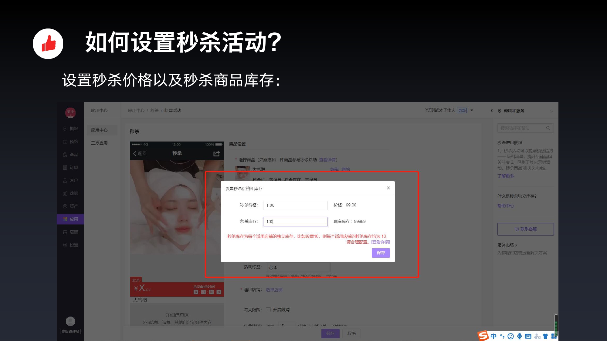
Task: Tap the share icon in phone preview header
Action: click(216, 154)
